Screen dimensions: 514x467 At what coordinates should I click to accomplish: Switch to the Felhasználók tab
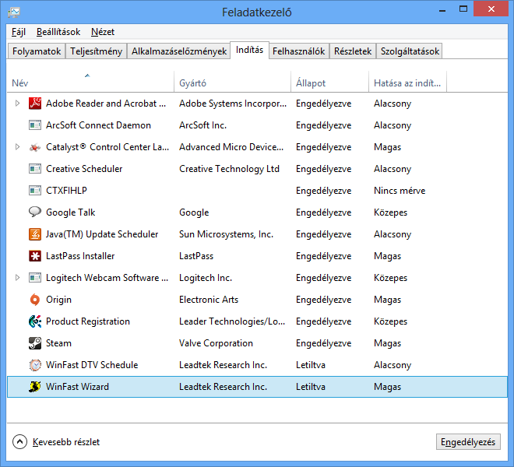pos(298,51)
